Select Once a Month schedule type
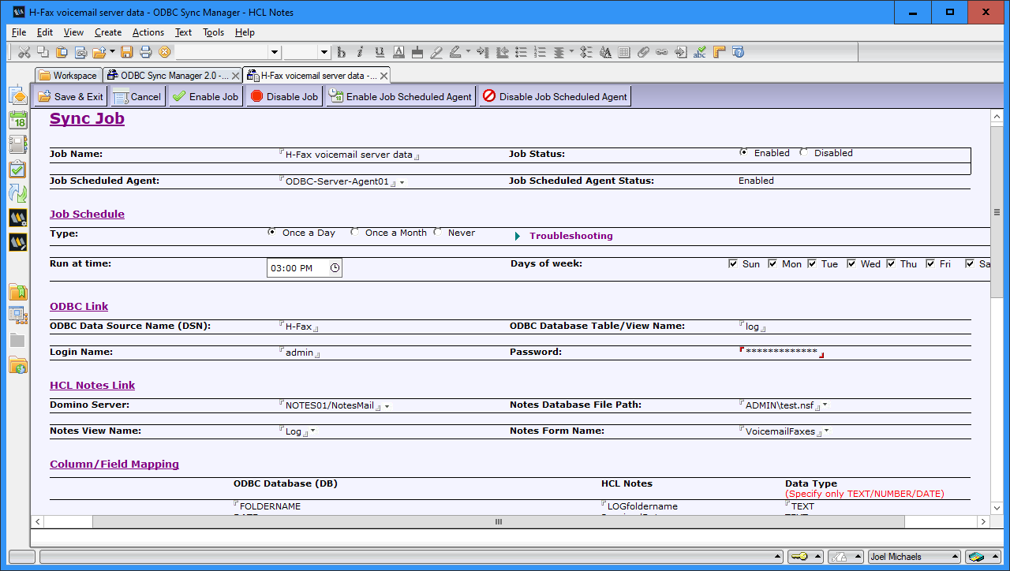This screenshot has width=1010, height=571. click(x=354, y=233)
